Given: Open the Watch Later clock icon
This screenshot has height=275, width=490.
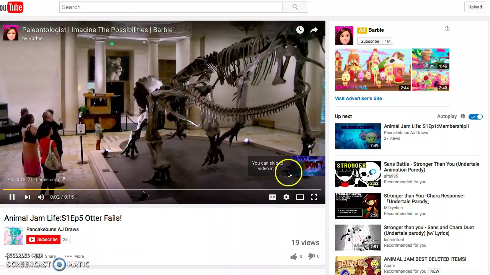Looking at the screenshot, I should [300, 30].
